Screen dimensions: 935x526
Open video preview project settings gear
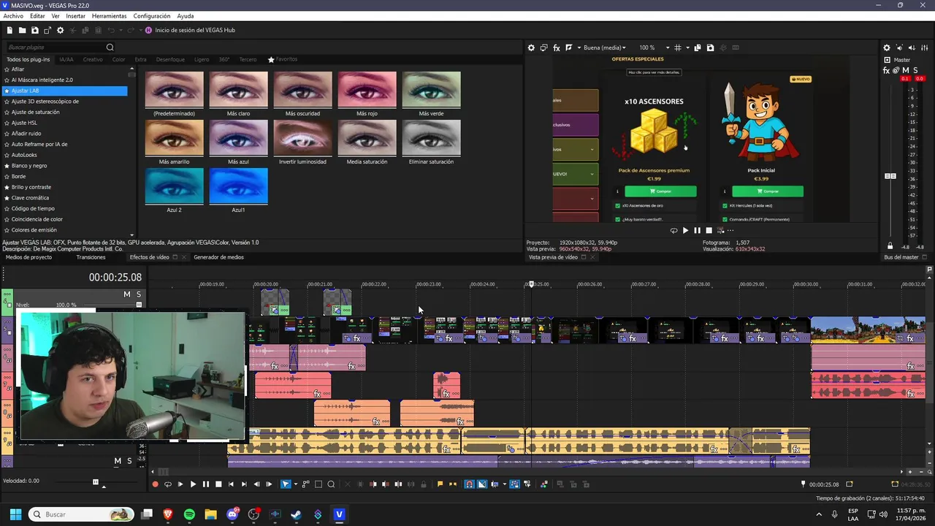(x=531, y=47)
